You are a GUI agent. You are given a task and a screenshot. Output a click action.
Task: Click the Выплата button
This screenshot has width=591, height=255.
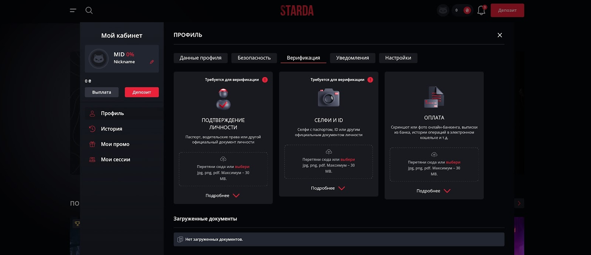click(101, 92)
